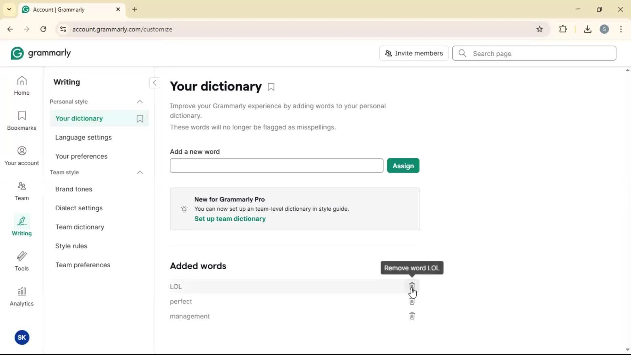The image size is (631, 355).
Task: Collapse the Writing side panel
Action: pos(154,83)
